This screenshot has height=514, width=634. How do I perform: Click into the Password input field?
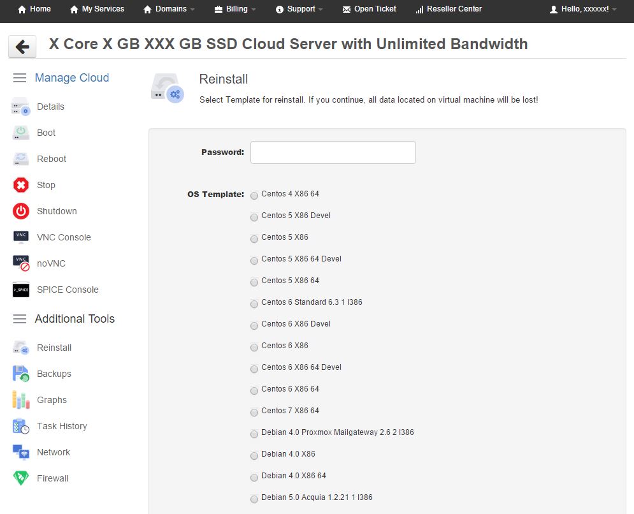(333, 152)
